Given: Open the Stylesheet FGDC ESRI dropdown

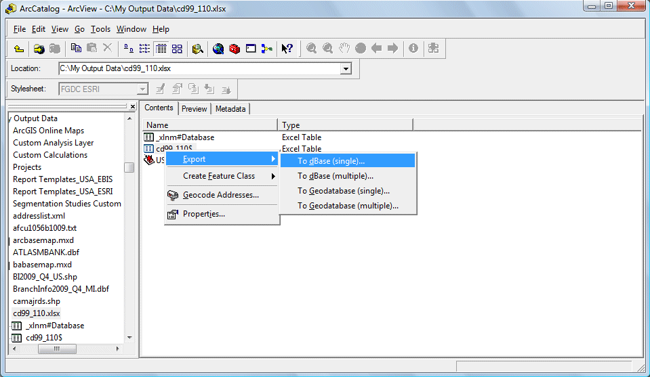Looking at the screenshot, I should click(x=142, y=89).
